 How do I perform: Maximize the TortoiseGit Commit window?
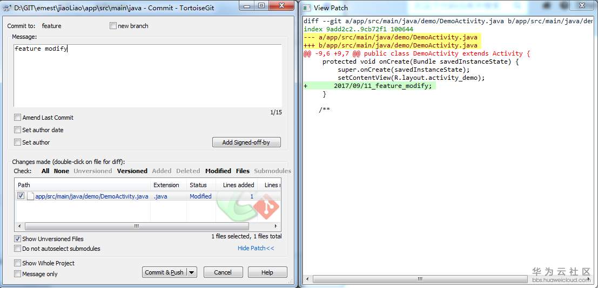click(x=261, y=5)
